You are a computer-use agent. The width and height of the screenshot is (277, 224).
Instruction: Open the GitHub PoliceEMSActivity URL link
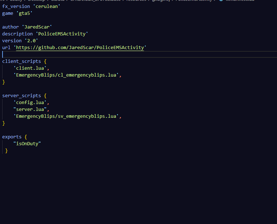coord(80,48)
